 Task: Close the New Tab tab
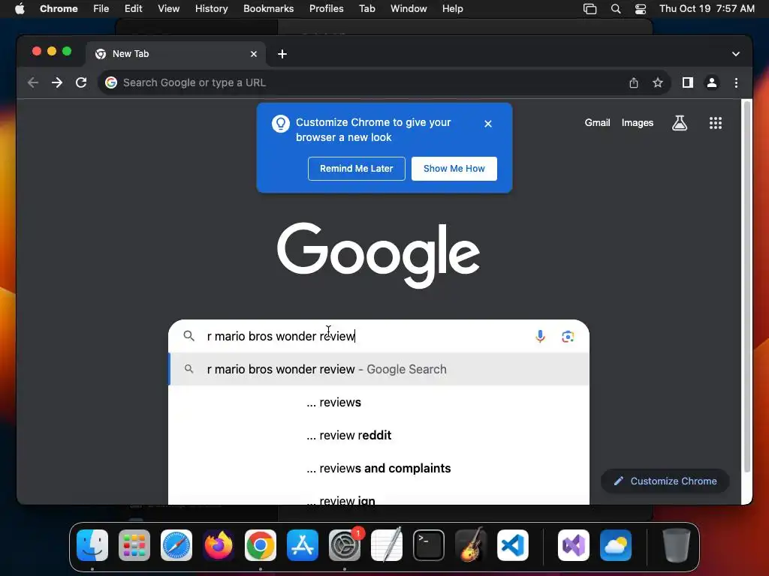254,54
